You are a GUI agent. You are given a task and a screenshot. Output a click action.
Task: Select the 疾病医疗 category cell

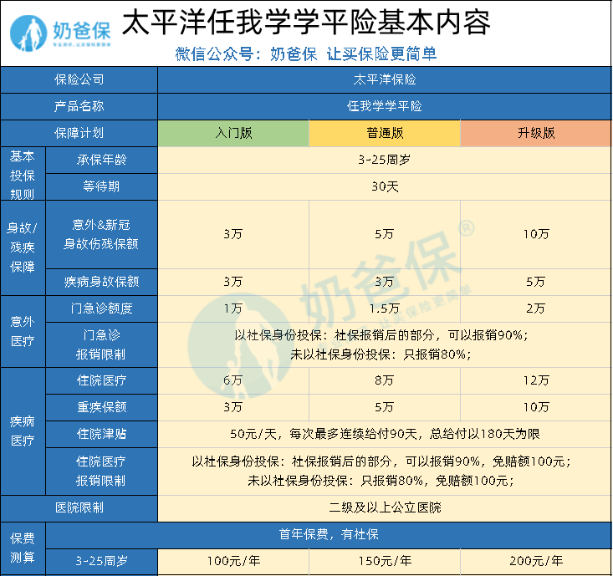pyautogui.click(x=23, y=431)
